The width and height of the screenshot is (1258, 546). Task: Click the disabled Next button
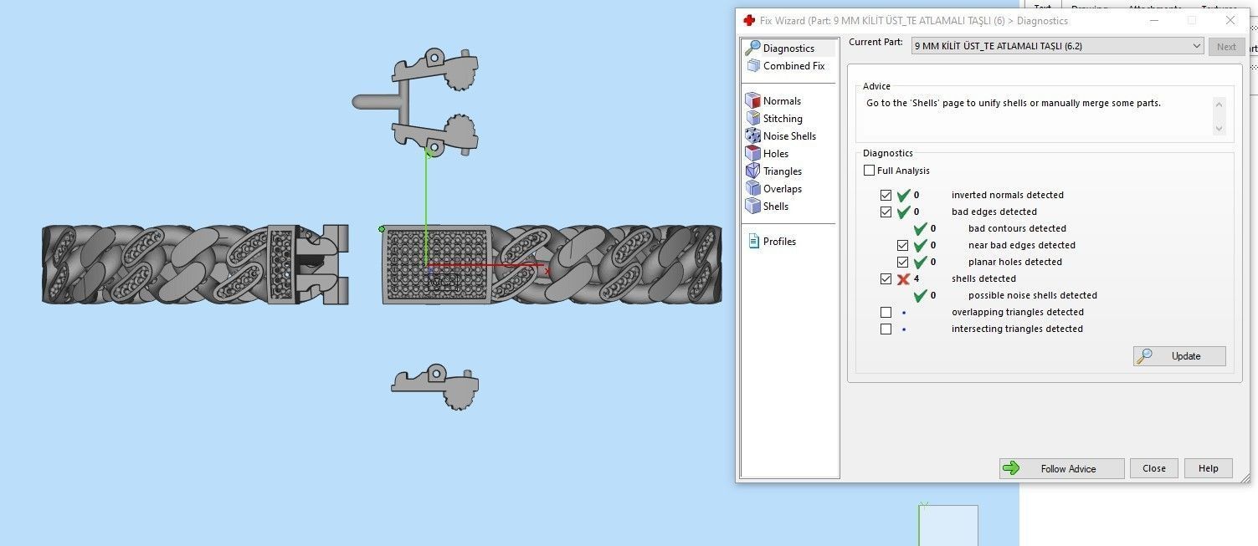(1226, 47)
